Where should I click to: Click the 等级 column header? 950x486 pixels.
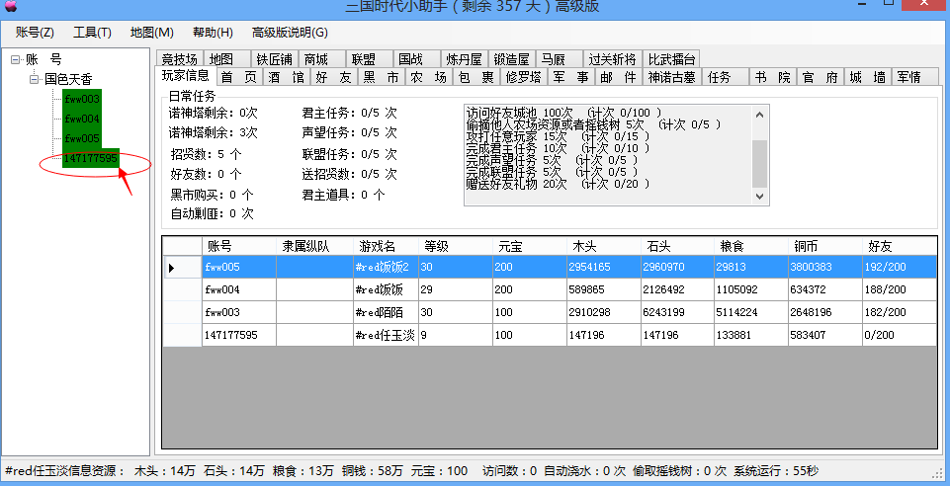(436, 246)
